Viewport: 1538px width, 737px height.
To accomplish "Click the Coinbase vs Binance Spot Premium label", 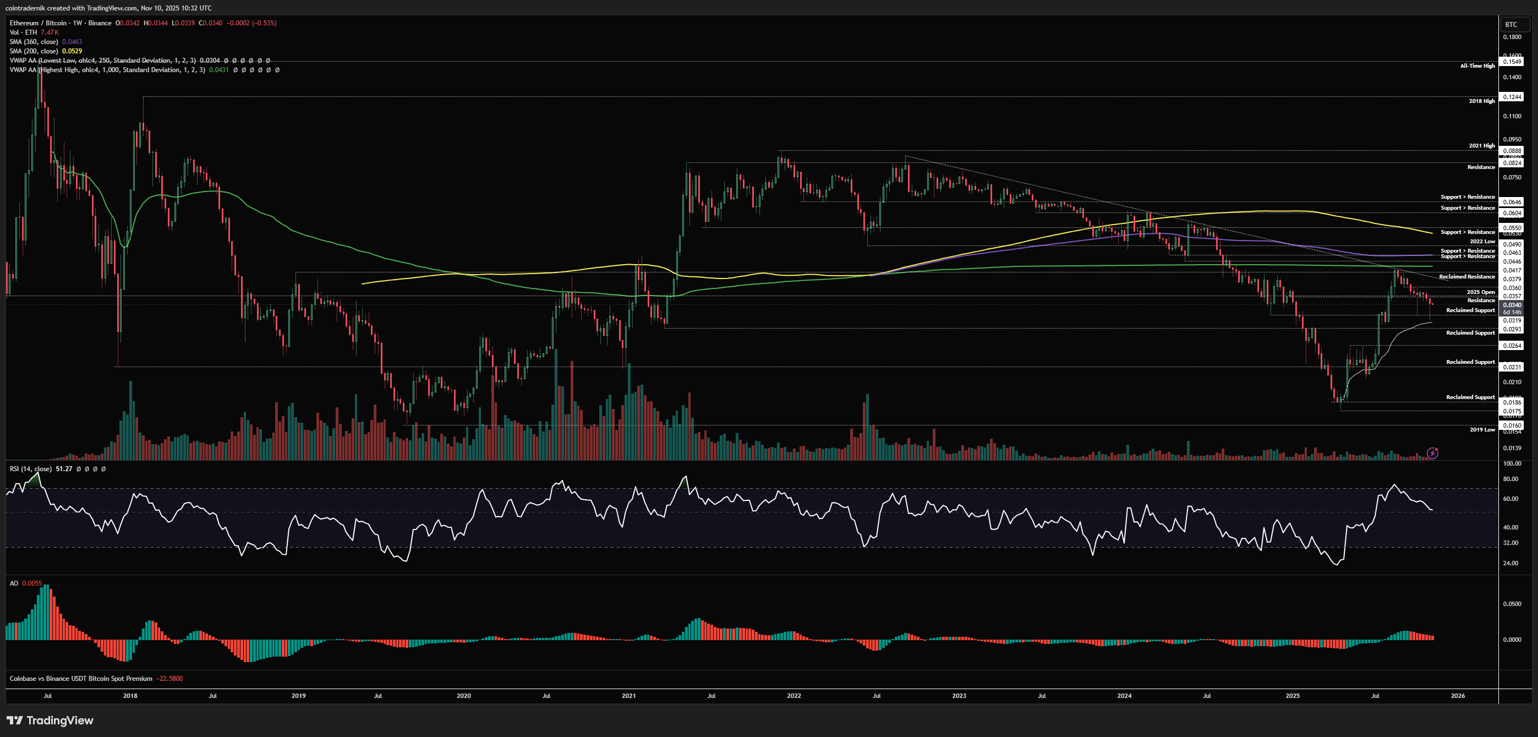I will (80, 679).
